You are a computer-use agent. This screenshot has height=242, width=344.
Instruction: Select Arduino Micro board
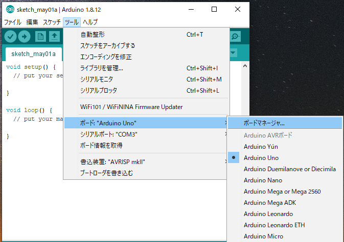click(285, 236)
